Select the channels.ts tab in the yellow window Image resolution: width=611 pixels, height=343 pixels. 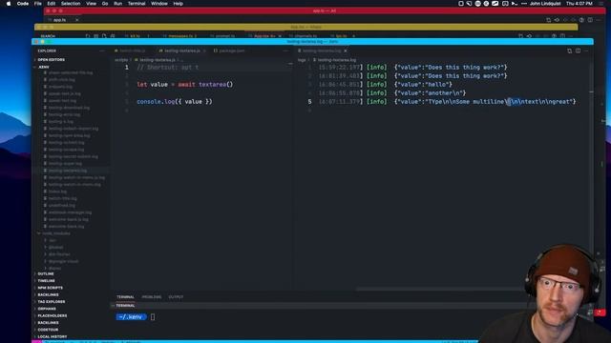pyautogui.click(x=305, y=36)
